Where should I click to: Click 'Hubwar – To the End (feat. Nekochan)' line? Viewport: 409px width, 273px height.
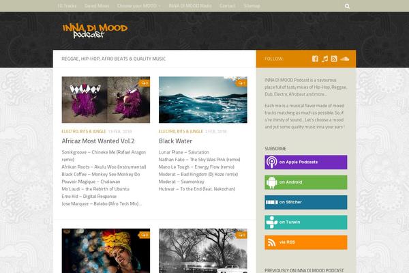197,189
